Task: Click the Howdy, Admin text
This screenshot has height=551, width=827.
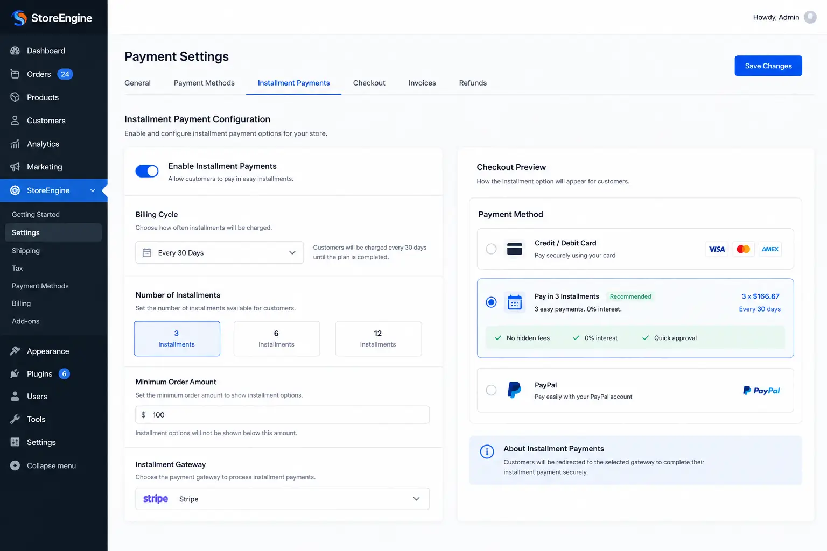Action: click(x=776, y=17)
